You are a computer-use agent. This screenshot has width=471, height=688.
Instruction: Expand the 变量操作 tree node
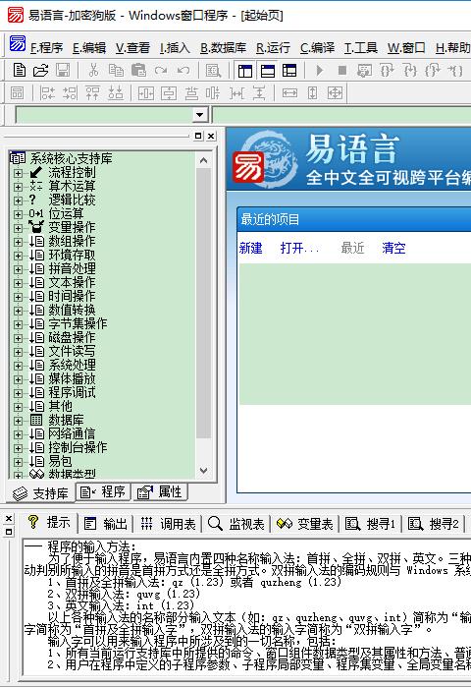click(x=18, y=228)
